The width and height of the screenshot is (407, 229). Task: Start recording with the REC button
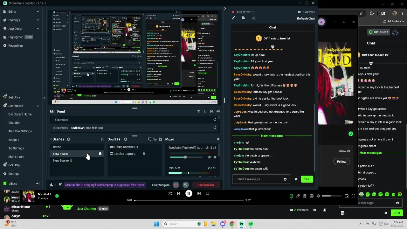tap(176, 185)
